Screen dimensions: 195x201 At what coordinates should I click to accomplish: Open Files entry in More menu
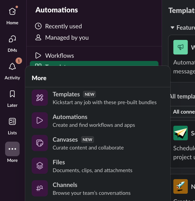[98, 166]
